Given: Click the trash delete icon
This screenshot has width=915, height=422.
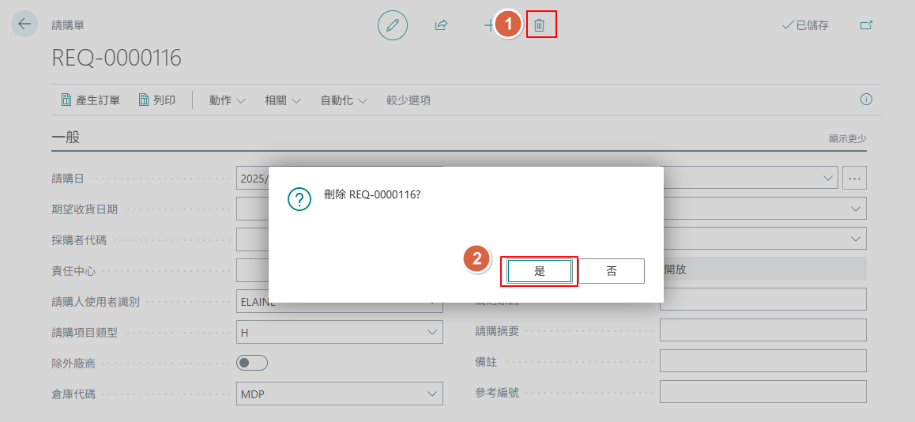Looking at the screenshot, I should [540, 25].
